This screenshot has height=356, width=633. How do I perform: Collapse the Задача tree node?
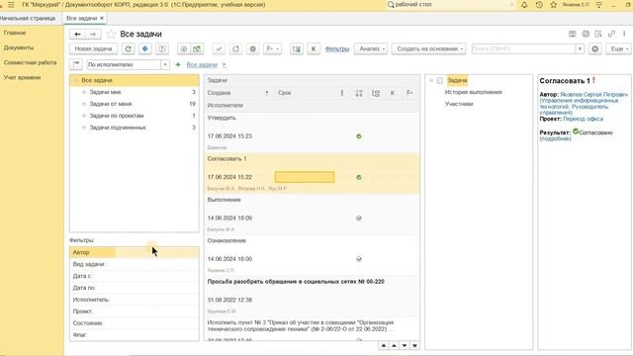click(x=431, y=81)
